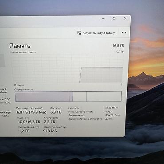Select the sidebar GPU entry ending in 680M

tap(6, 114)
